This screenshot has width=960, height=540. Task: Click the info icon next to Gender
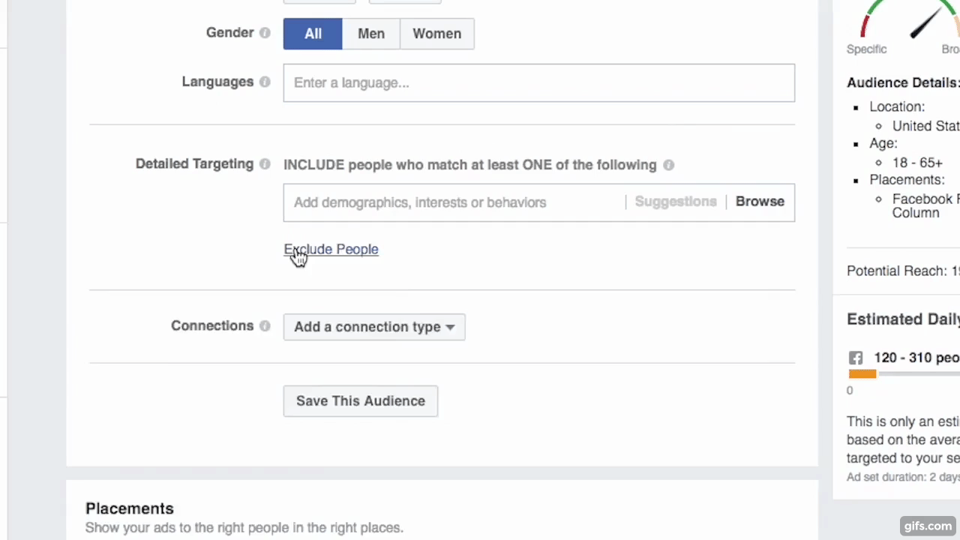265,33
